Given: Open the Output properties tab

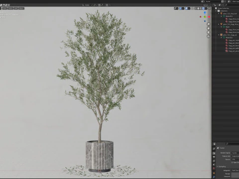Looking at the screenshot, I should [x=214, y=157].
